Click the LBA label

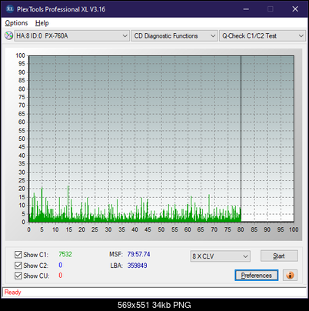click(x=117, y=266)
